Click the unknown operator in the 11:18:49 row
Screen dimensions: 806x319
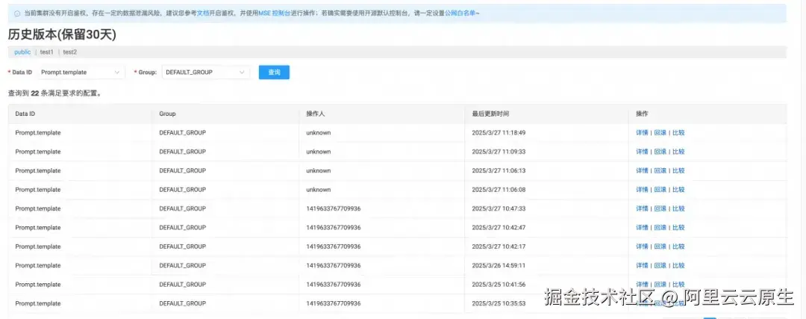pyautogui.click(x=318, y=133)
